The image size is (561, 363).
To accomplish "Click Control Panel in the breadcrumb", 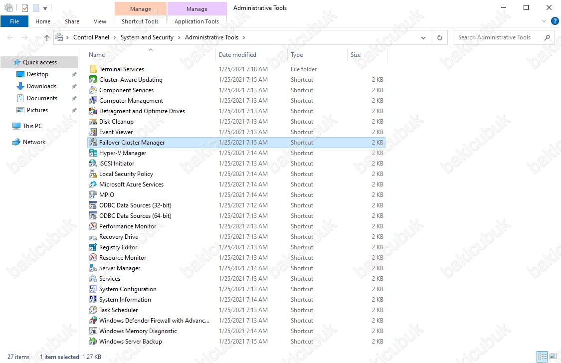I will click(x=91, y=37).
